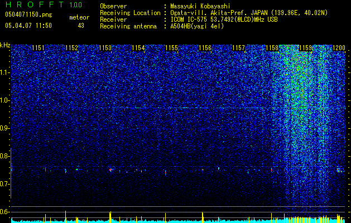This screenshot has height=223, width=351.
Task: Click the 1153 time marker
Action: coord(105,48)
